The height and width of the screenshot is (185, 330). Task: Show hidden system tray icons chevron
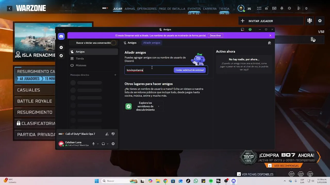tap(285, 181)
